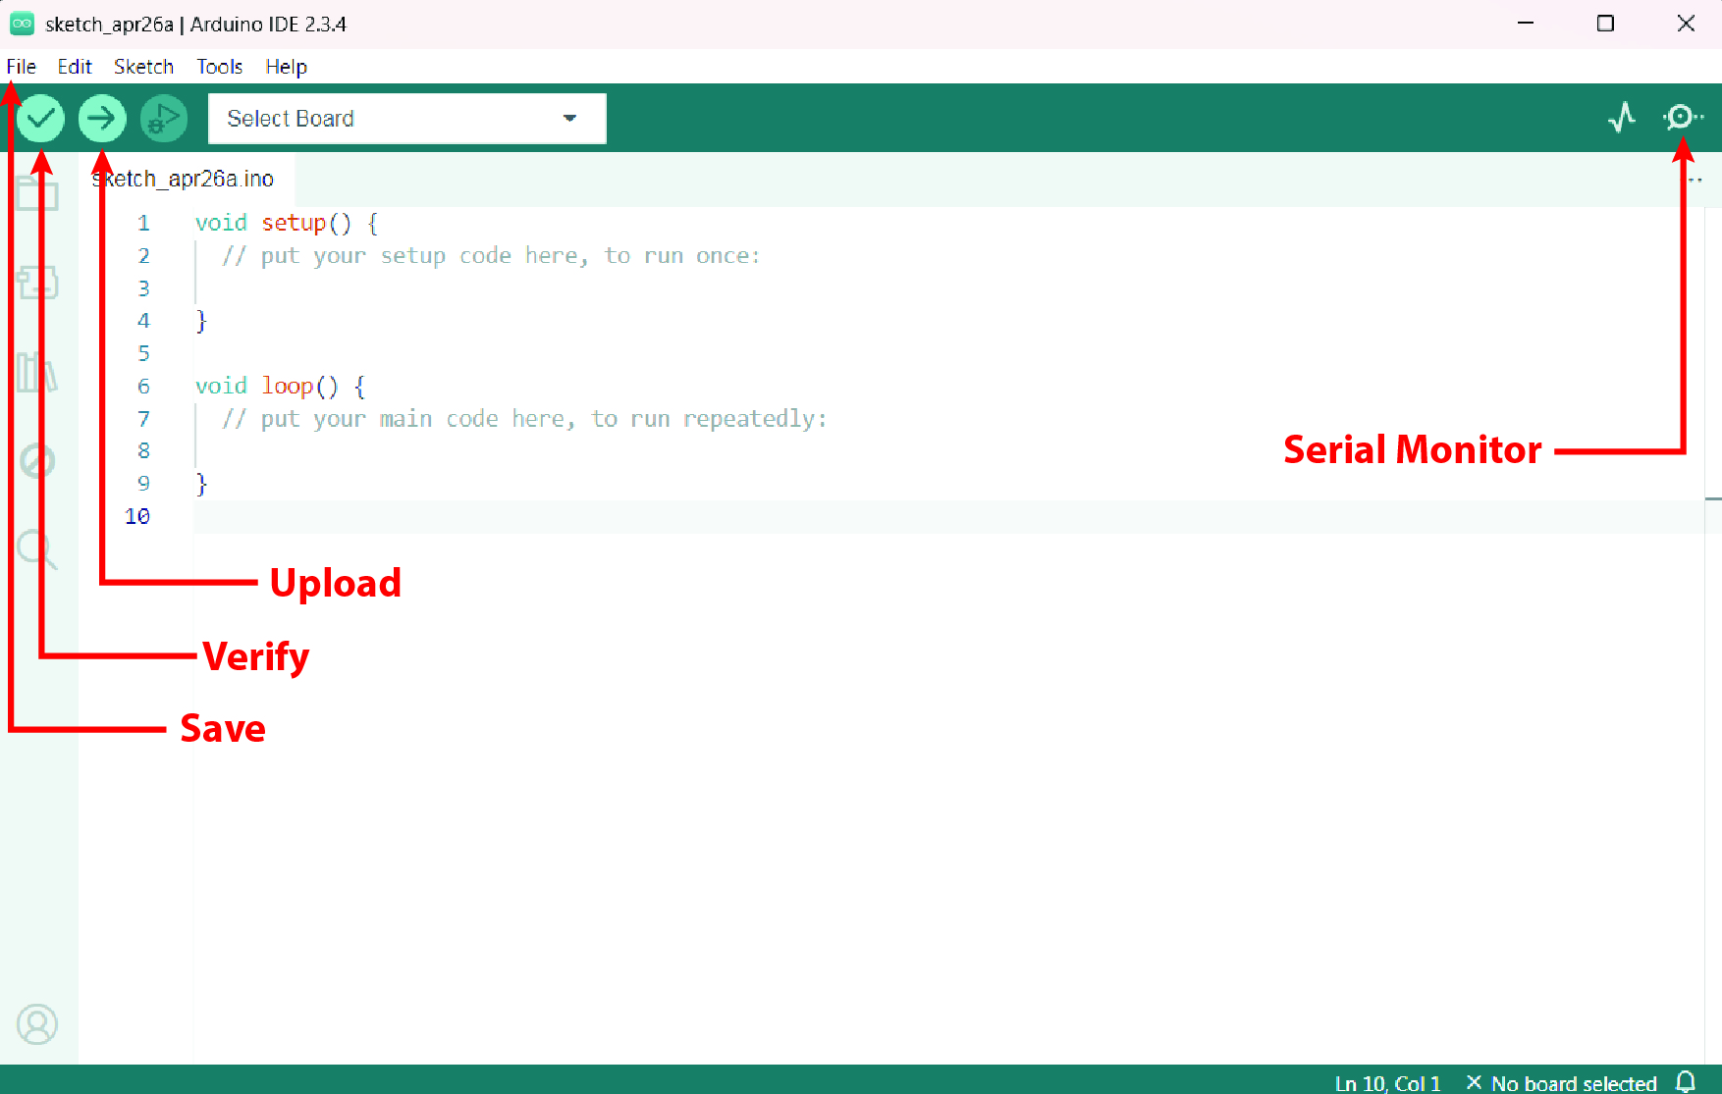Open the Serial Plotter

[1622, 118]
